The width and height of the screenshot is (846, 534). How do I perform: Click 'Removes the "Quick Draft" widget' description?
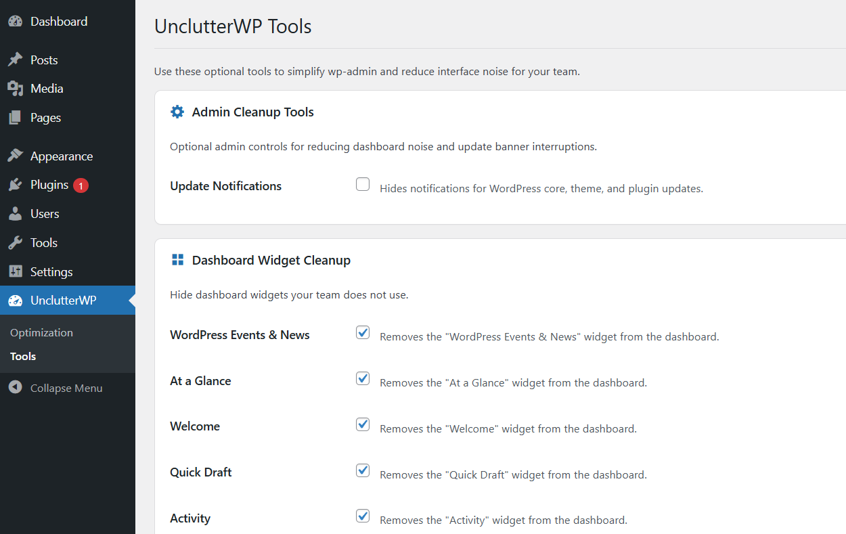[x=513, y=475]
